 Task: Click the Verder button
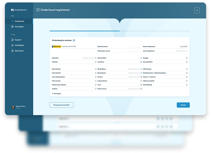pos(183,105)
